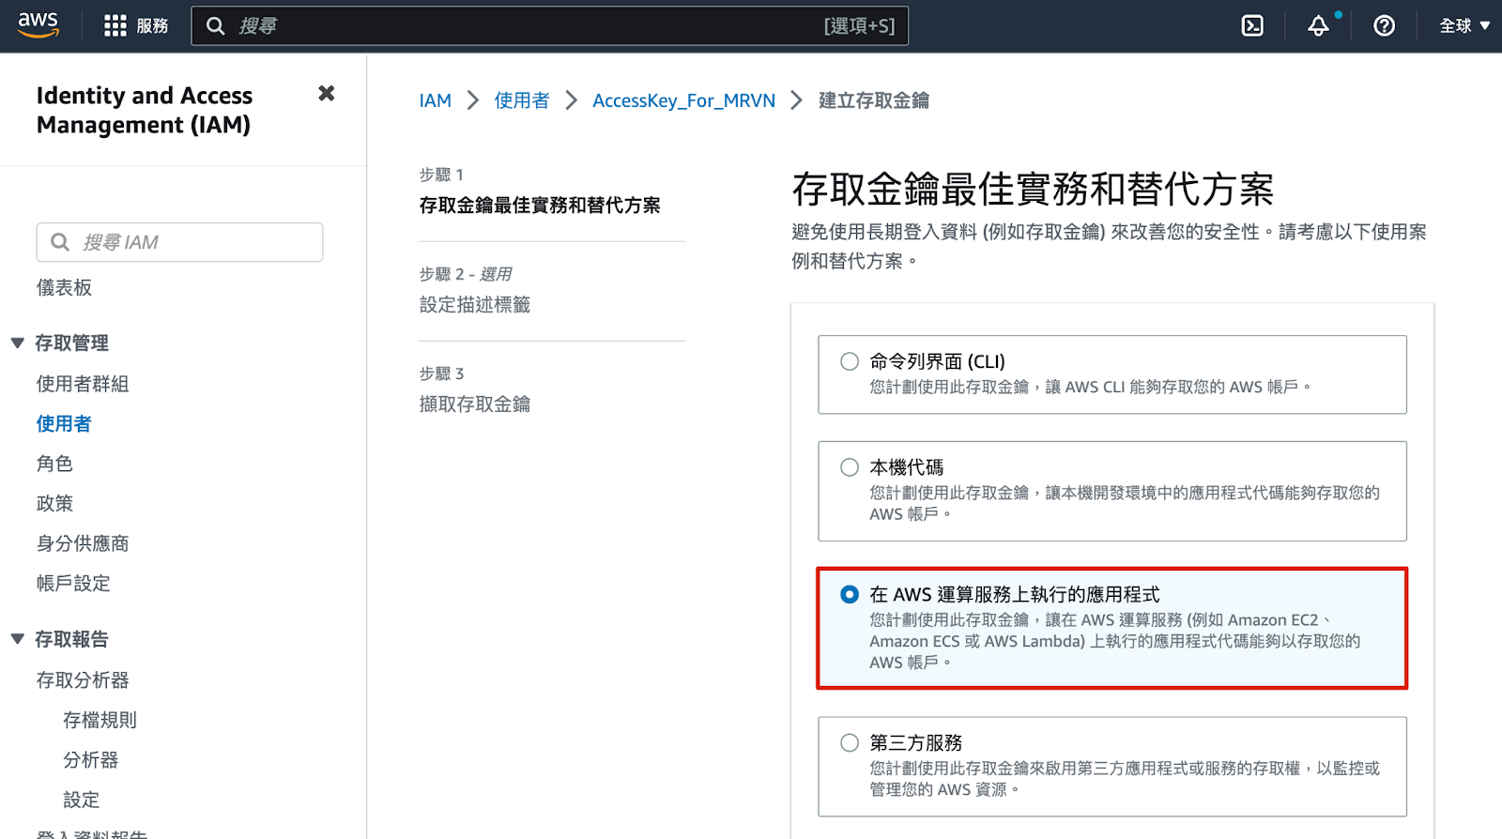The image size is (1502, 839).
Task: Open the CloudShell terminal icon
Action: pyautogui.click(x=1252, y=25)
